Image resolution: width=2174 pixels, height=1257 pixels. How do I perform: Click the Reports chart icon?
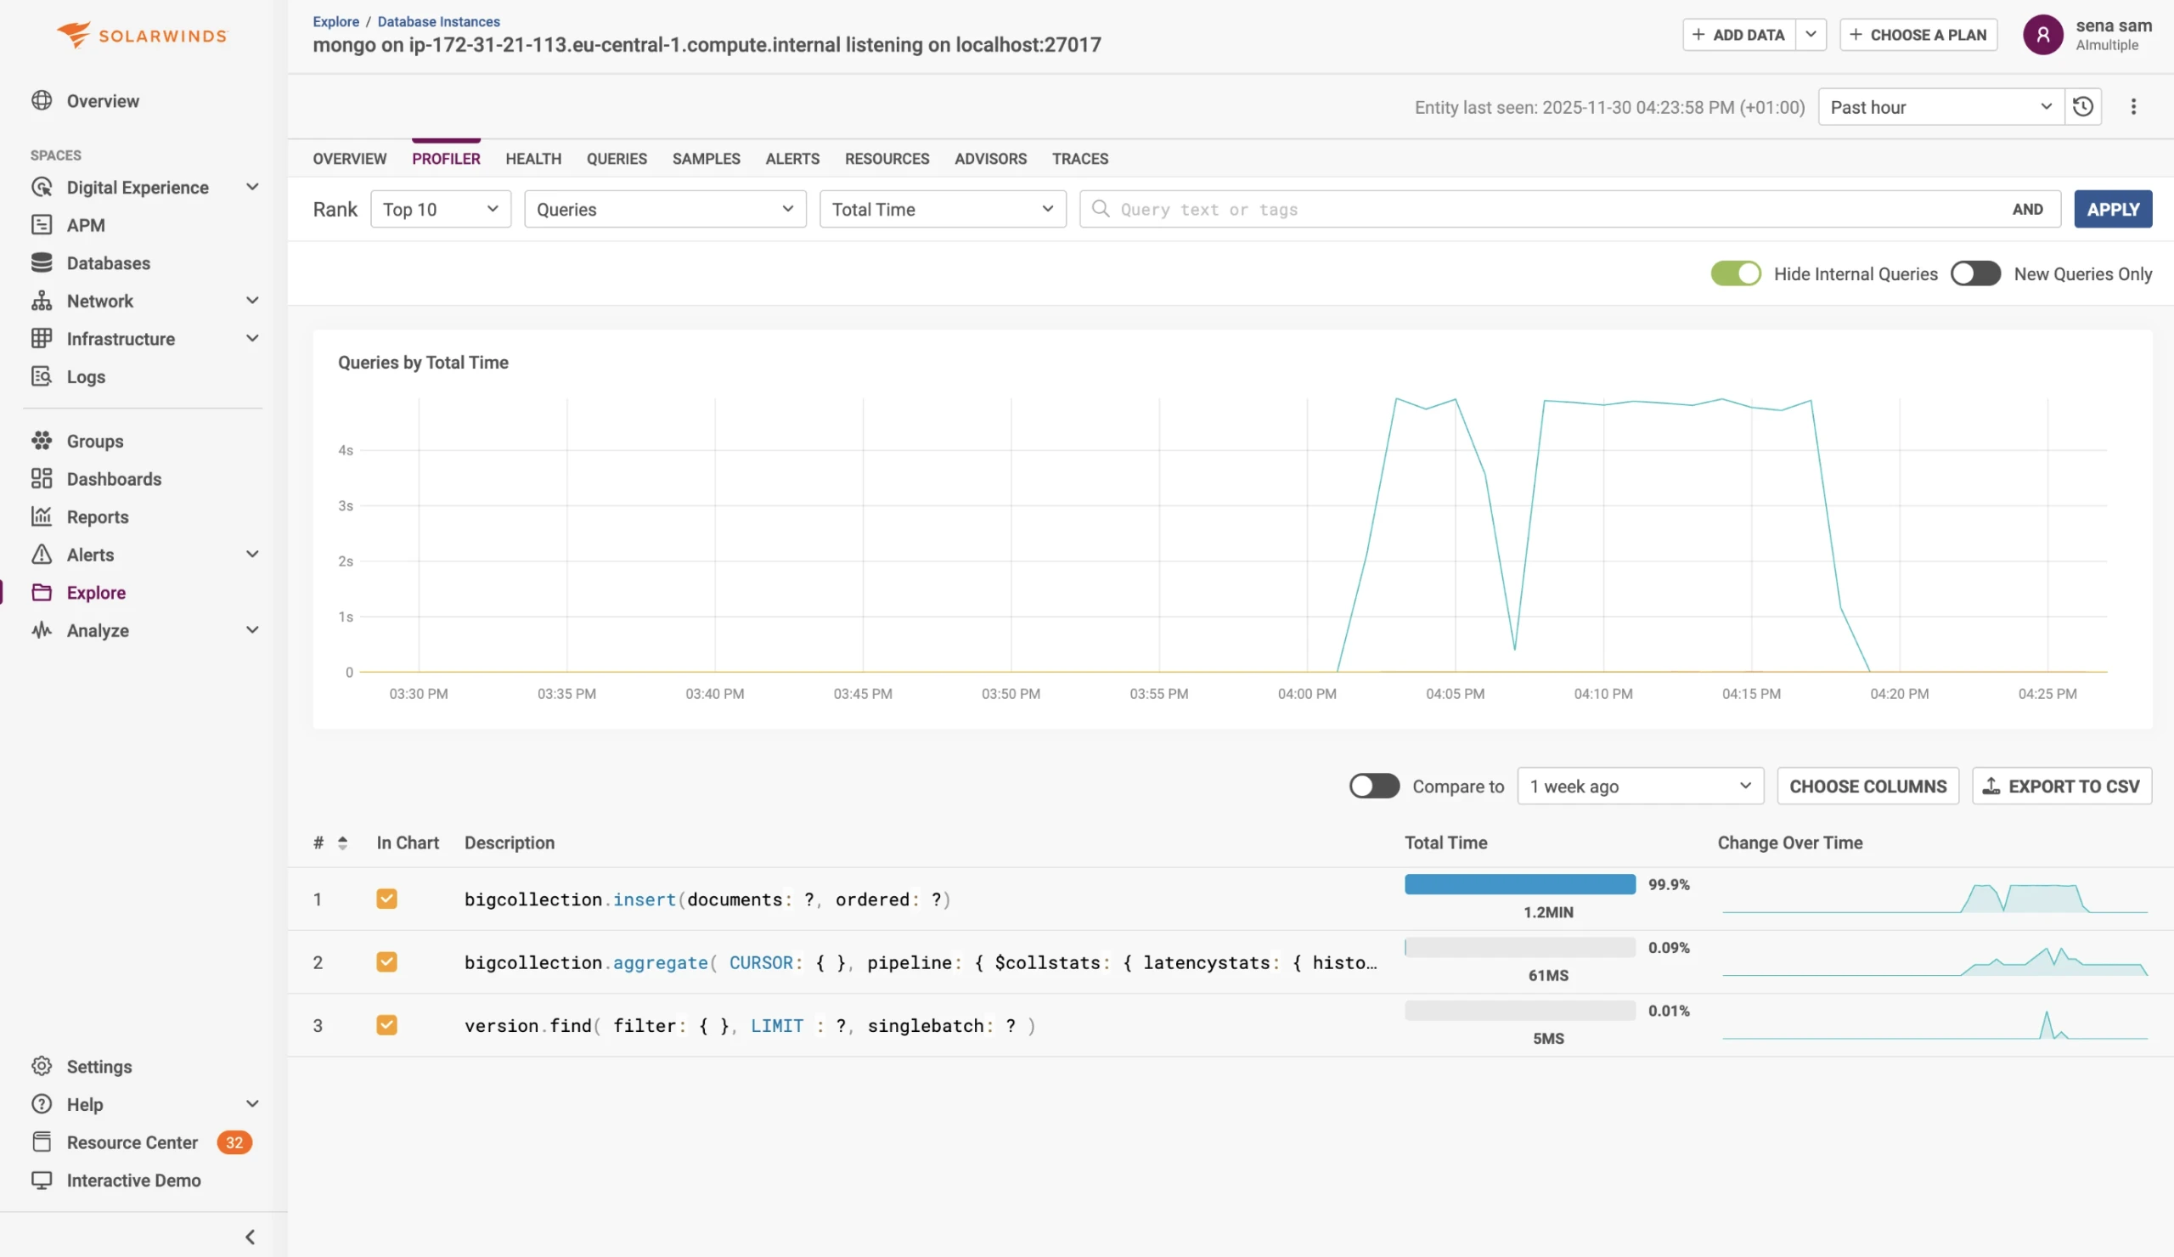[x=42, y=516]
